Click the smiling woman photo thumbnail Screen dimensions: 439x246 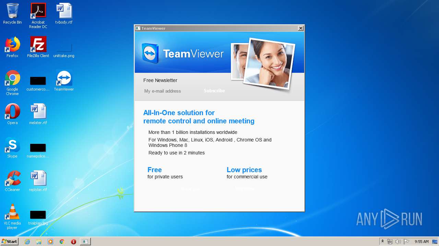269,64
